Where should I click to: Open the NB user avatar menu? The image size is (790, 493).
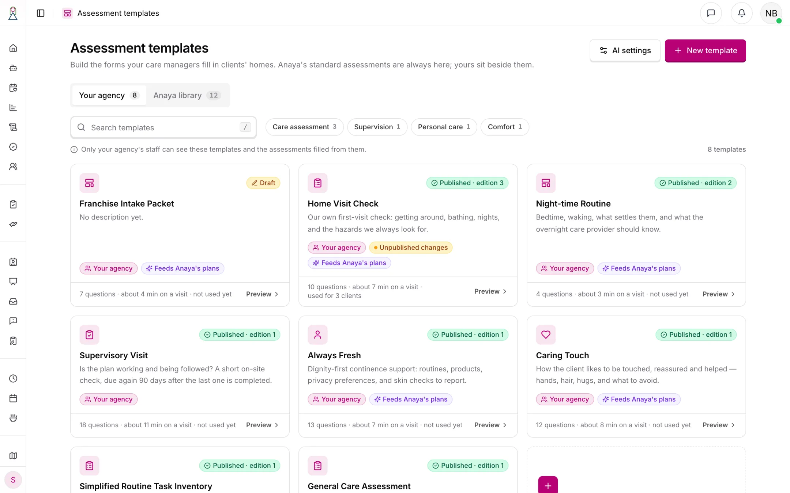coord(771,13)
